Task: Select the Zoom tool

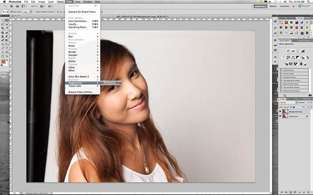Action: click(x=7, y=56)
